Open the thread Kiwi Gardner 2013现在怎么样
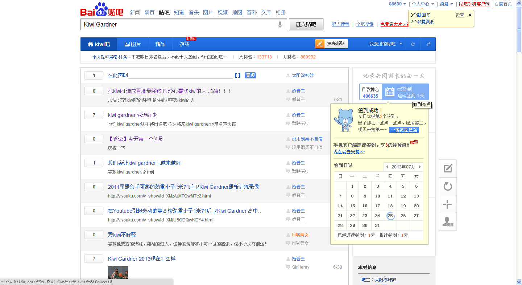Image resolution: width=522 pixels, height=285 pixels. (x=142, y=259)
